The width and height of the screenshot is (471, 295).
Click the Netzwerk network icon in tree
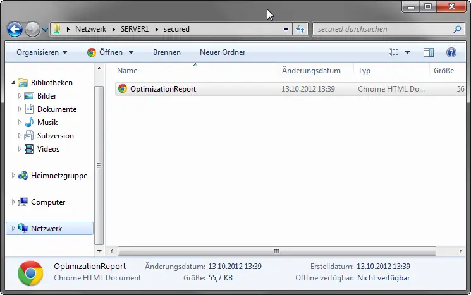click(x=23, y=228)
